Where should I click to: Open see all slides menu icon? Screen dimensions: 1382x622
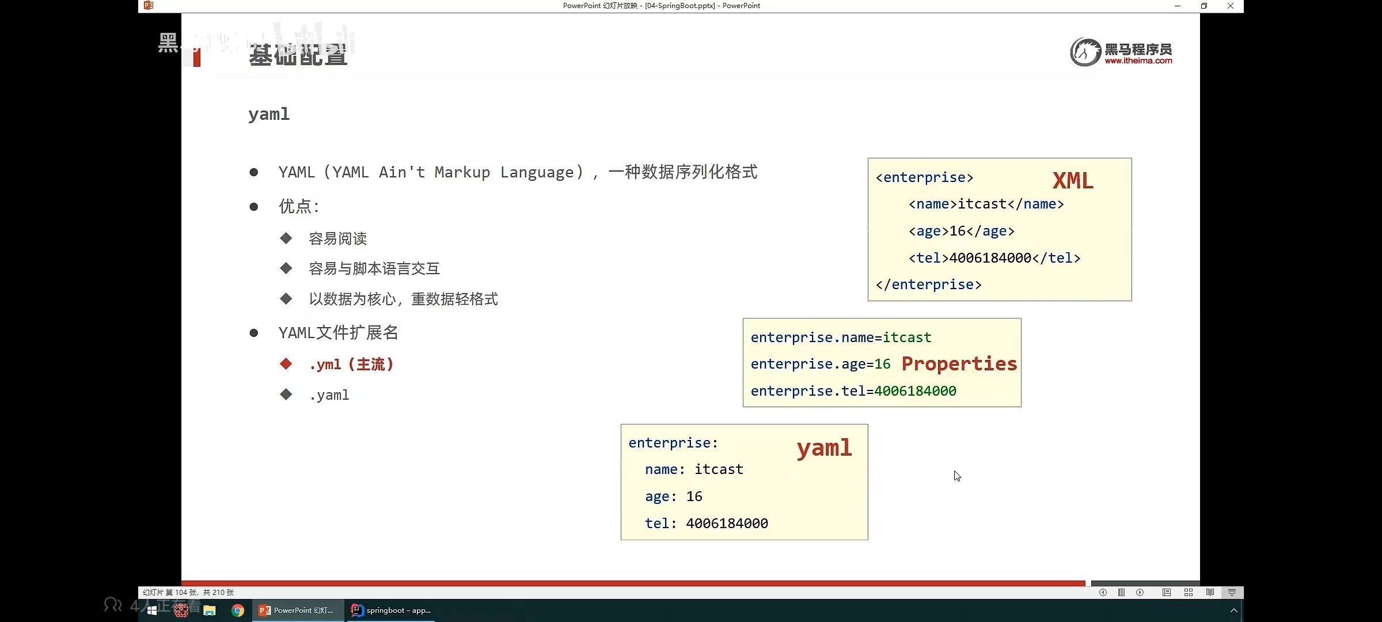(x=1121, y=593)
